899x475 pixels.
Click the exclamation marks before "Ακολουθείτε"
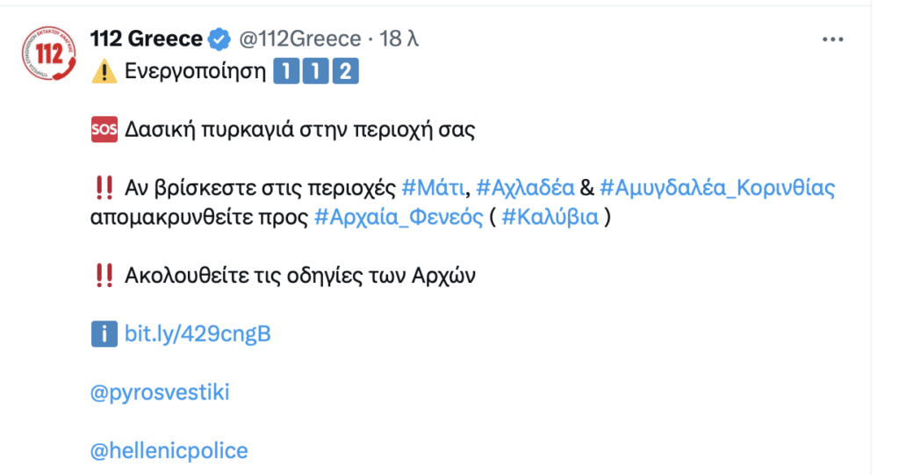click(x=103, y=276)
